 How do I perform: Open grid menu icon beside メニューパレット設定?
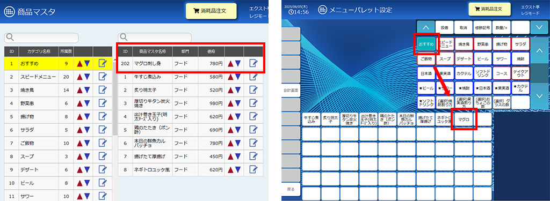[322, 10]
